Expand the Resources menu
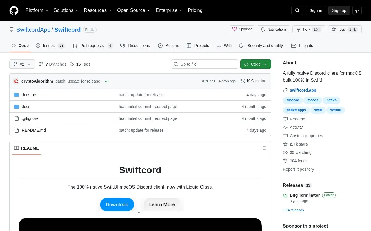Image resolution: width=371 pixels, height=231 pixels. point(98,10)
